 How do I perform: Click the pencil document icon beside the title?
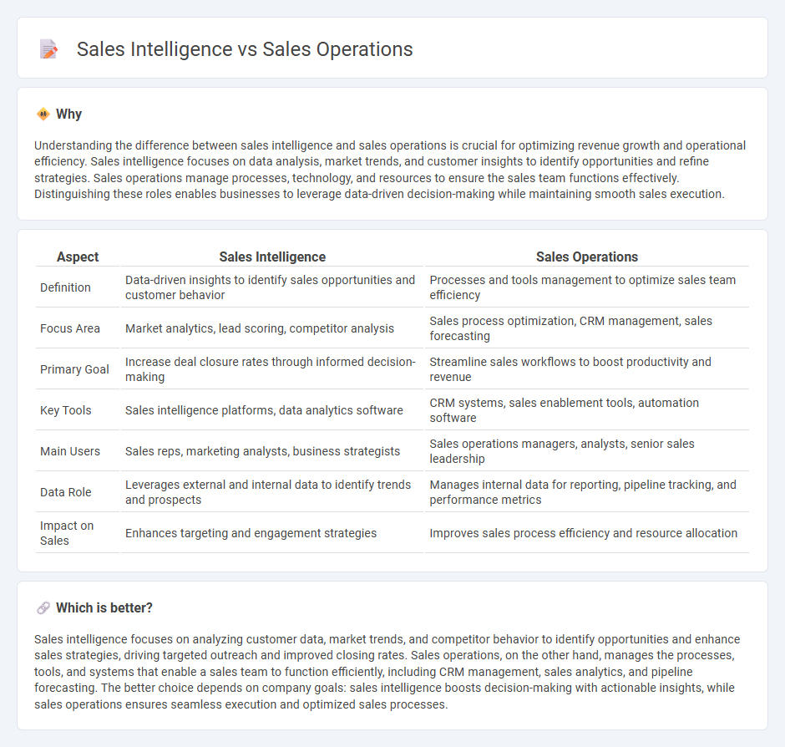pos(48,49)
